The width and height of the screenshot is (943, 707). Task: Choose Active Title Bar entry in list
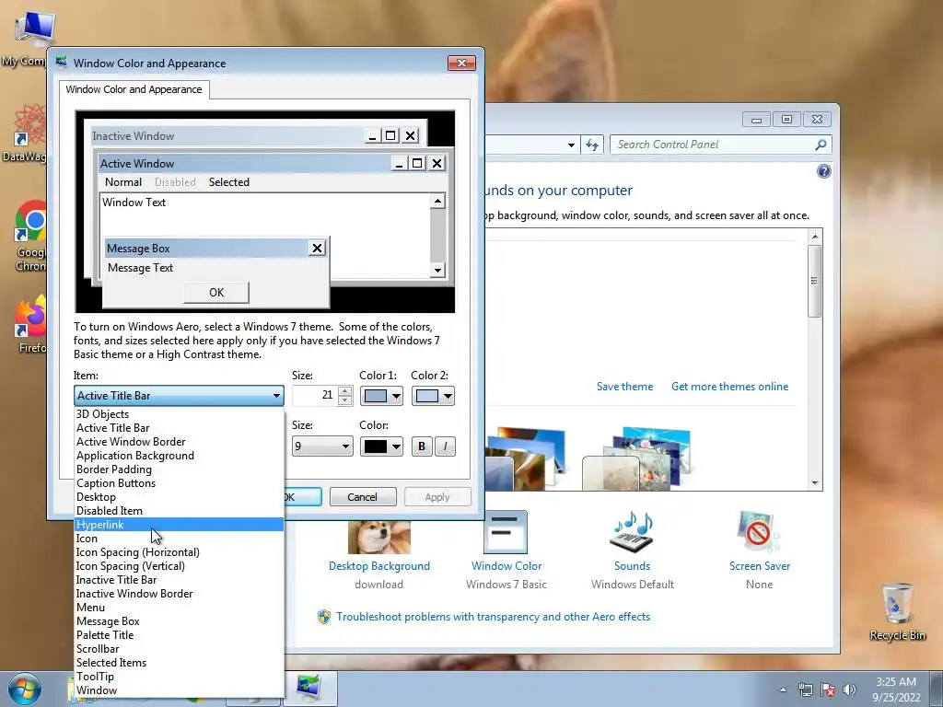click(179, 427)
